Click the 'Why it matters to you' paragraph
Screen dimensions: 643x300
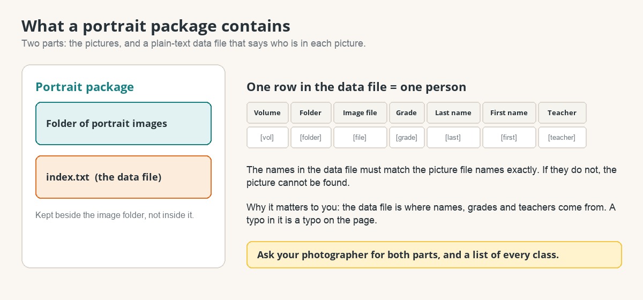431,214
